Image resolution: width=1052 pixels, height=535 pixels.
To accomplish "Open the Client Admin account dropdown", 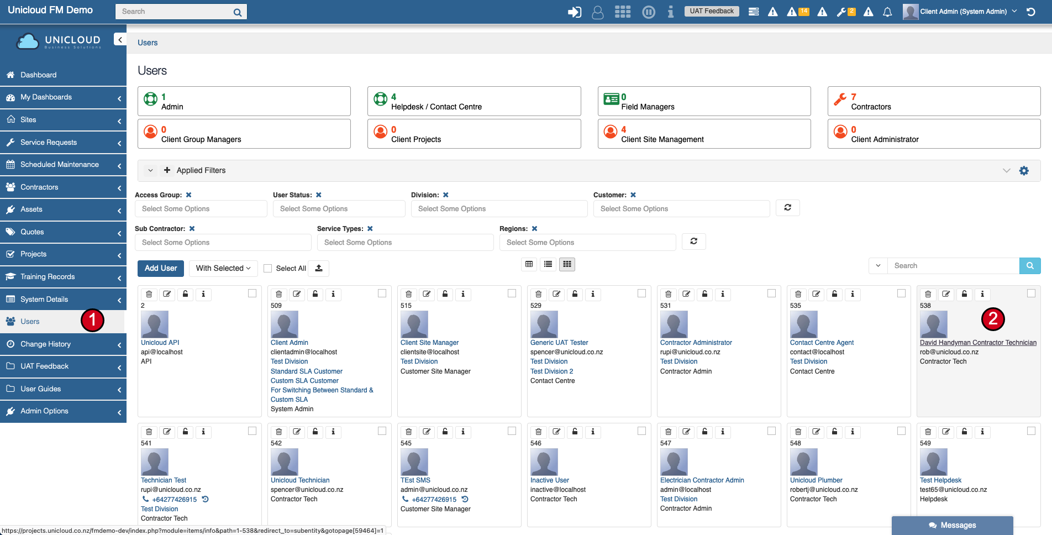I will [960, 12].
